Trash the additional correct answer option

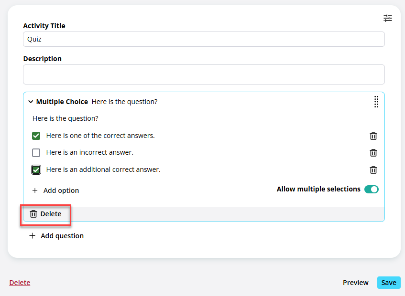(x=373, y=170)
